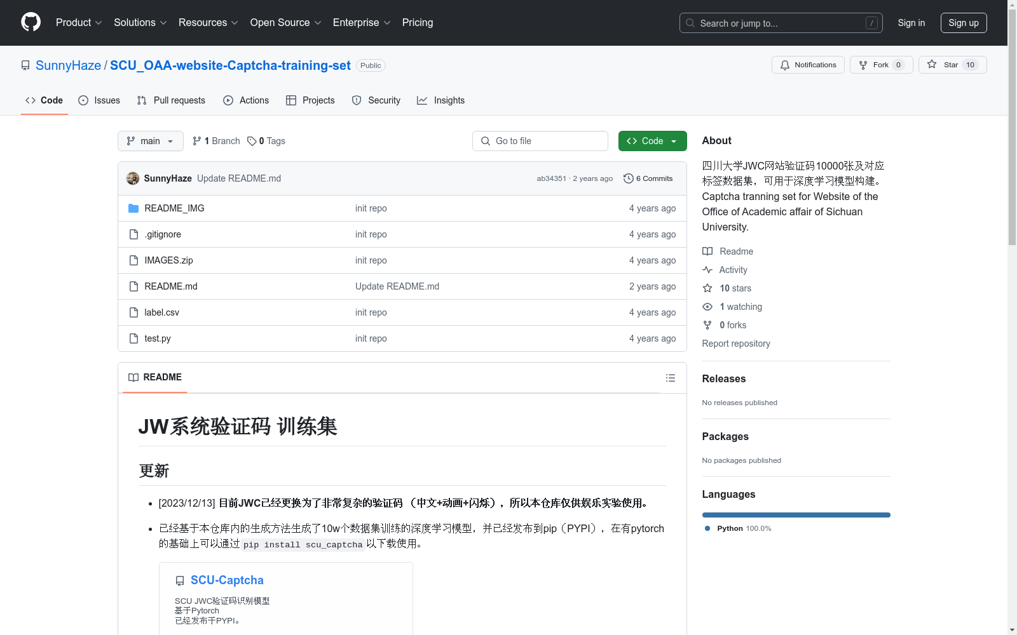
Task: Open the GitHub homepage logo
Action: tap(31, 22)
